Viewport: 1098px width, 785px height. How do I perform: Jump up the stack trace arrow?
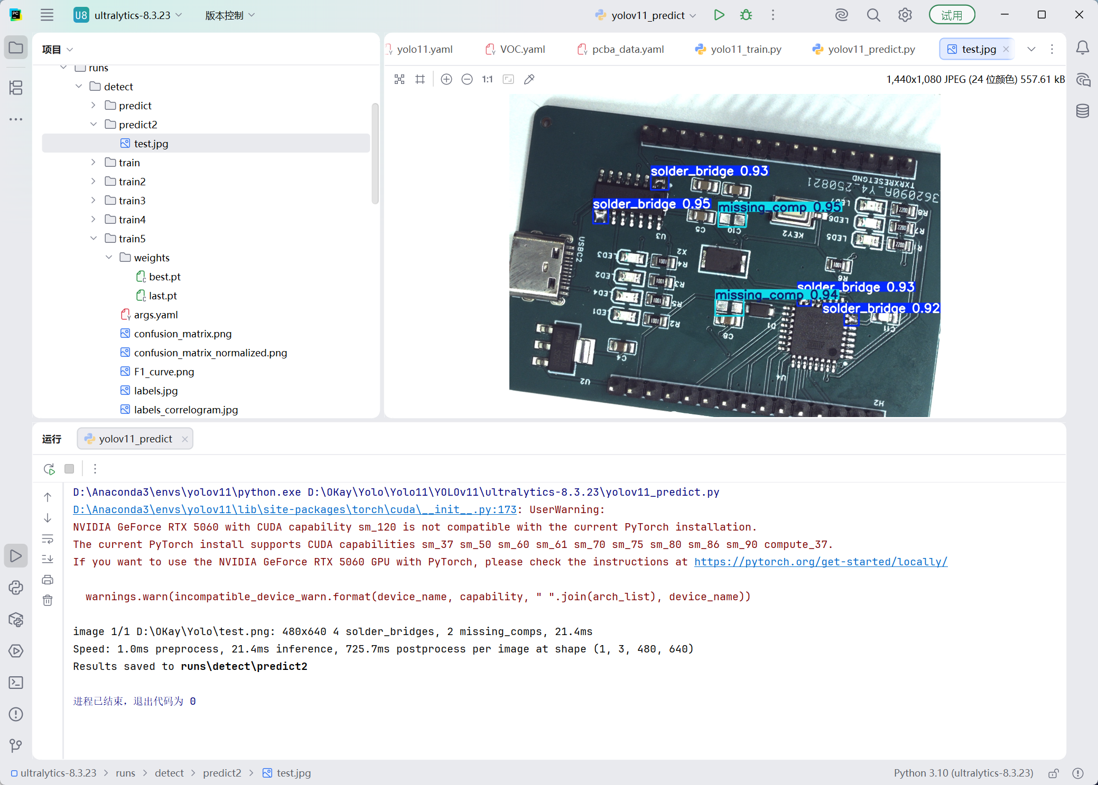click(x=48, y=497)
